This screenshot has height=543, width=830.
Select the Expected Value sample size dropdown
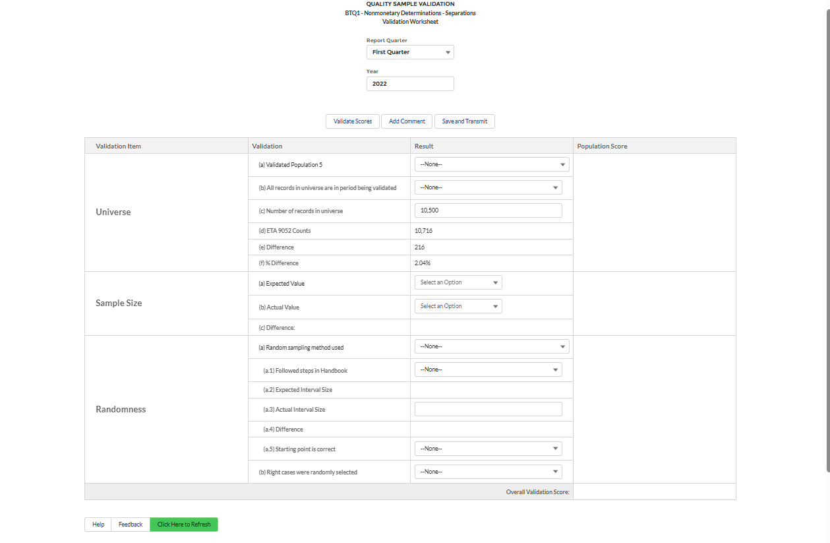click(x=458, y=282)
